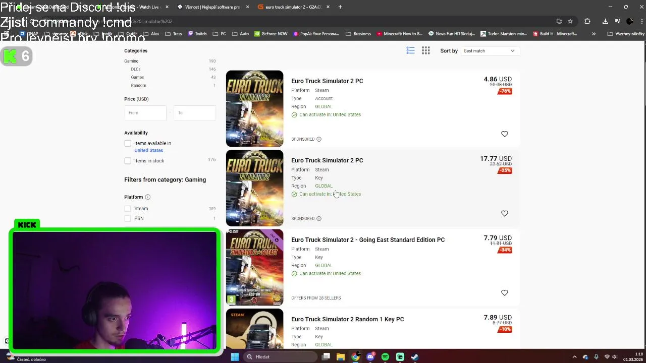Viewport: 646px width, 363px height.
Task: Show Platform filter info tooltip icon
Action: pyautogui.click(x=148, y=197)
